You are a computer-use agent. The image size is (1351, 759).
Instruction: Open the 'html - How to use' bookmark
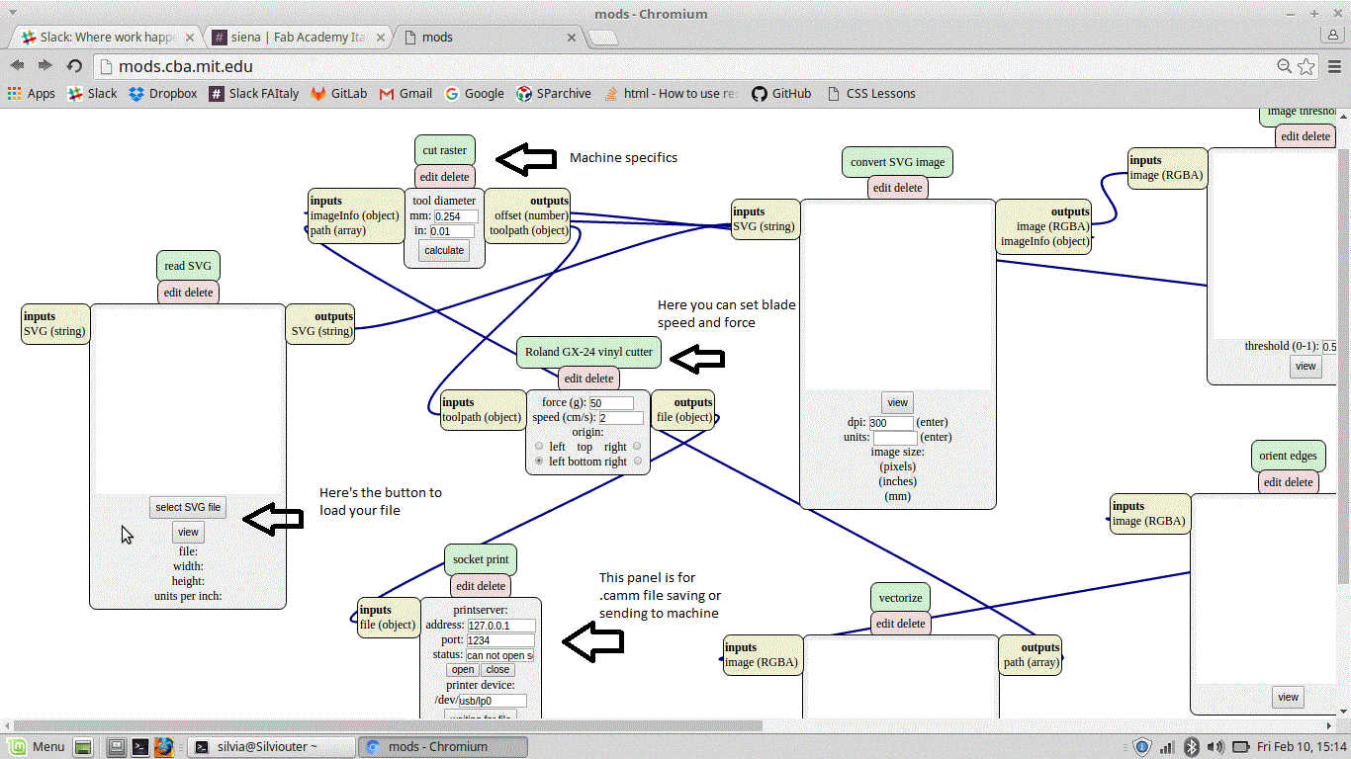click(x=672, y=94)
